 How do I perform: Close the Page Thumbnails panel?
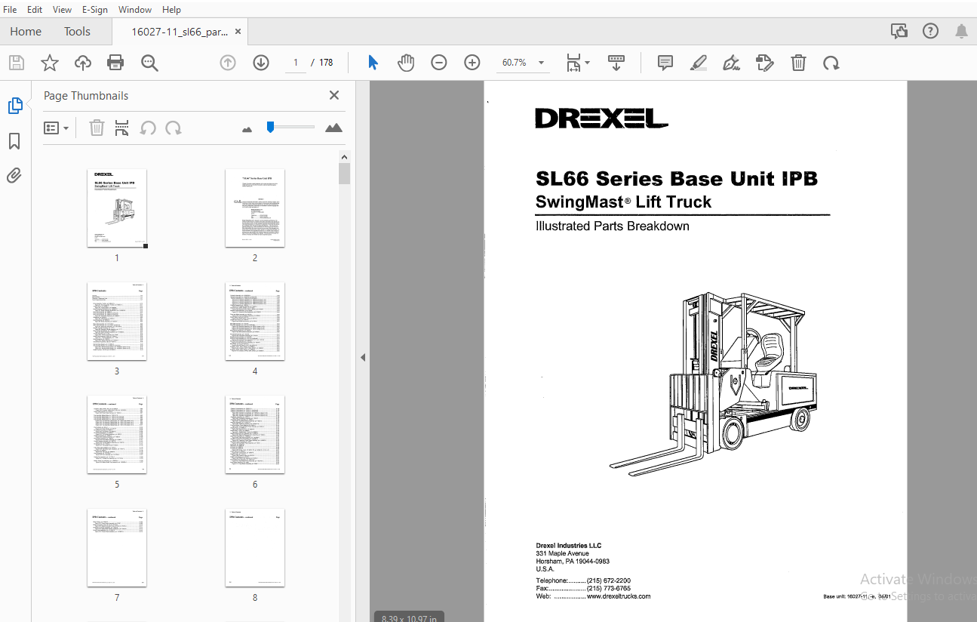(334, 95)
